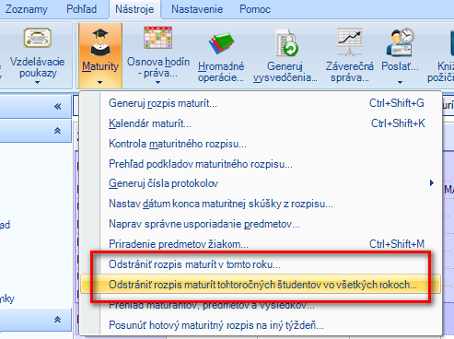454x339 pixels.
Task: Select the Nástroje ribbon tab
Action: tap(134, 9)
